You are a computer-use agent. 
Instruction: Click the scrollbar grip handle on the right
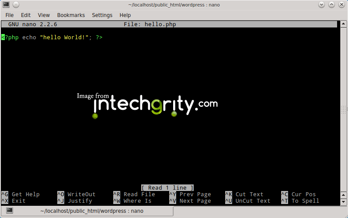343,110
